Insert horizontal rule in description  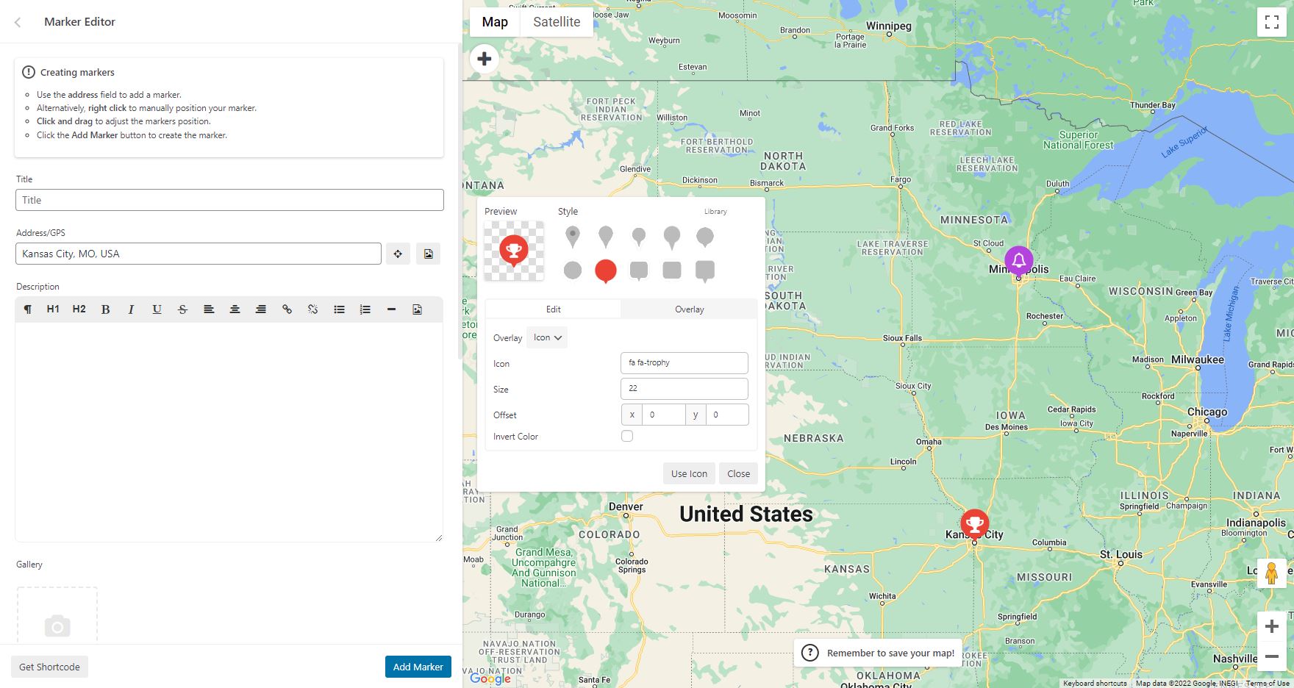click(391, 309)
